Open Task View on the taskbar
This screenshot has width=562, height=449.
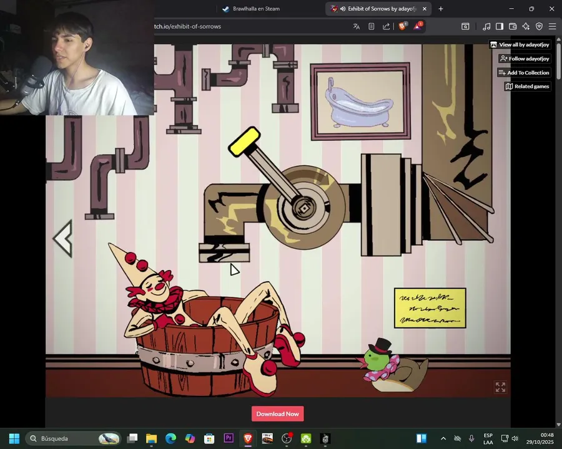[132, 438]
